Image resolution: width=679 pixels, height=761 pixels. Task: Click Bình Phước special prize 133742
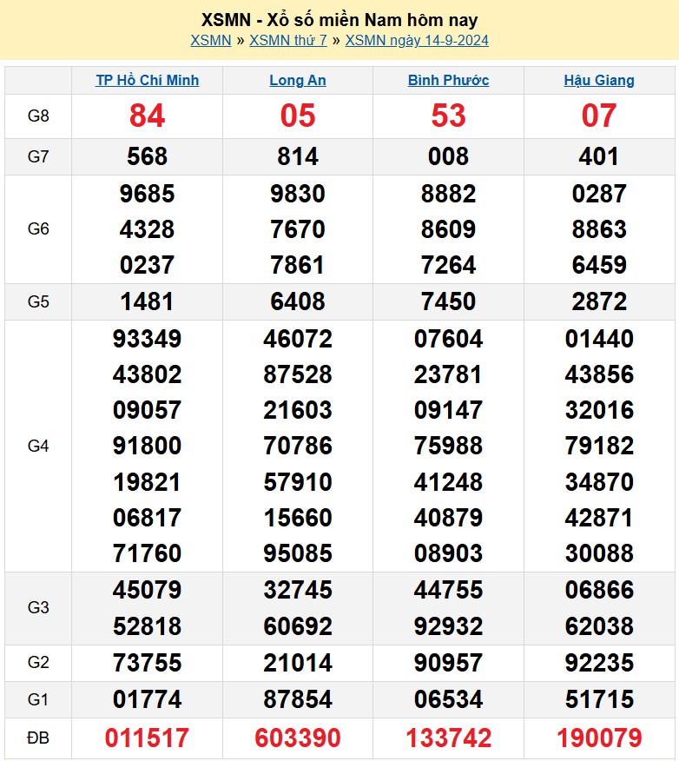tap(448, 738)
